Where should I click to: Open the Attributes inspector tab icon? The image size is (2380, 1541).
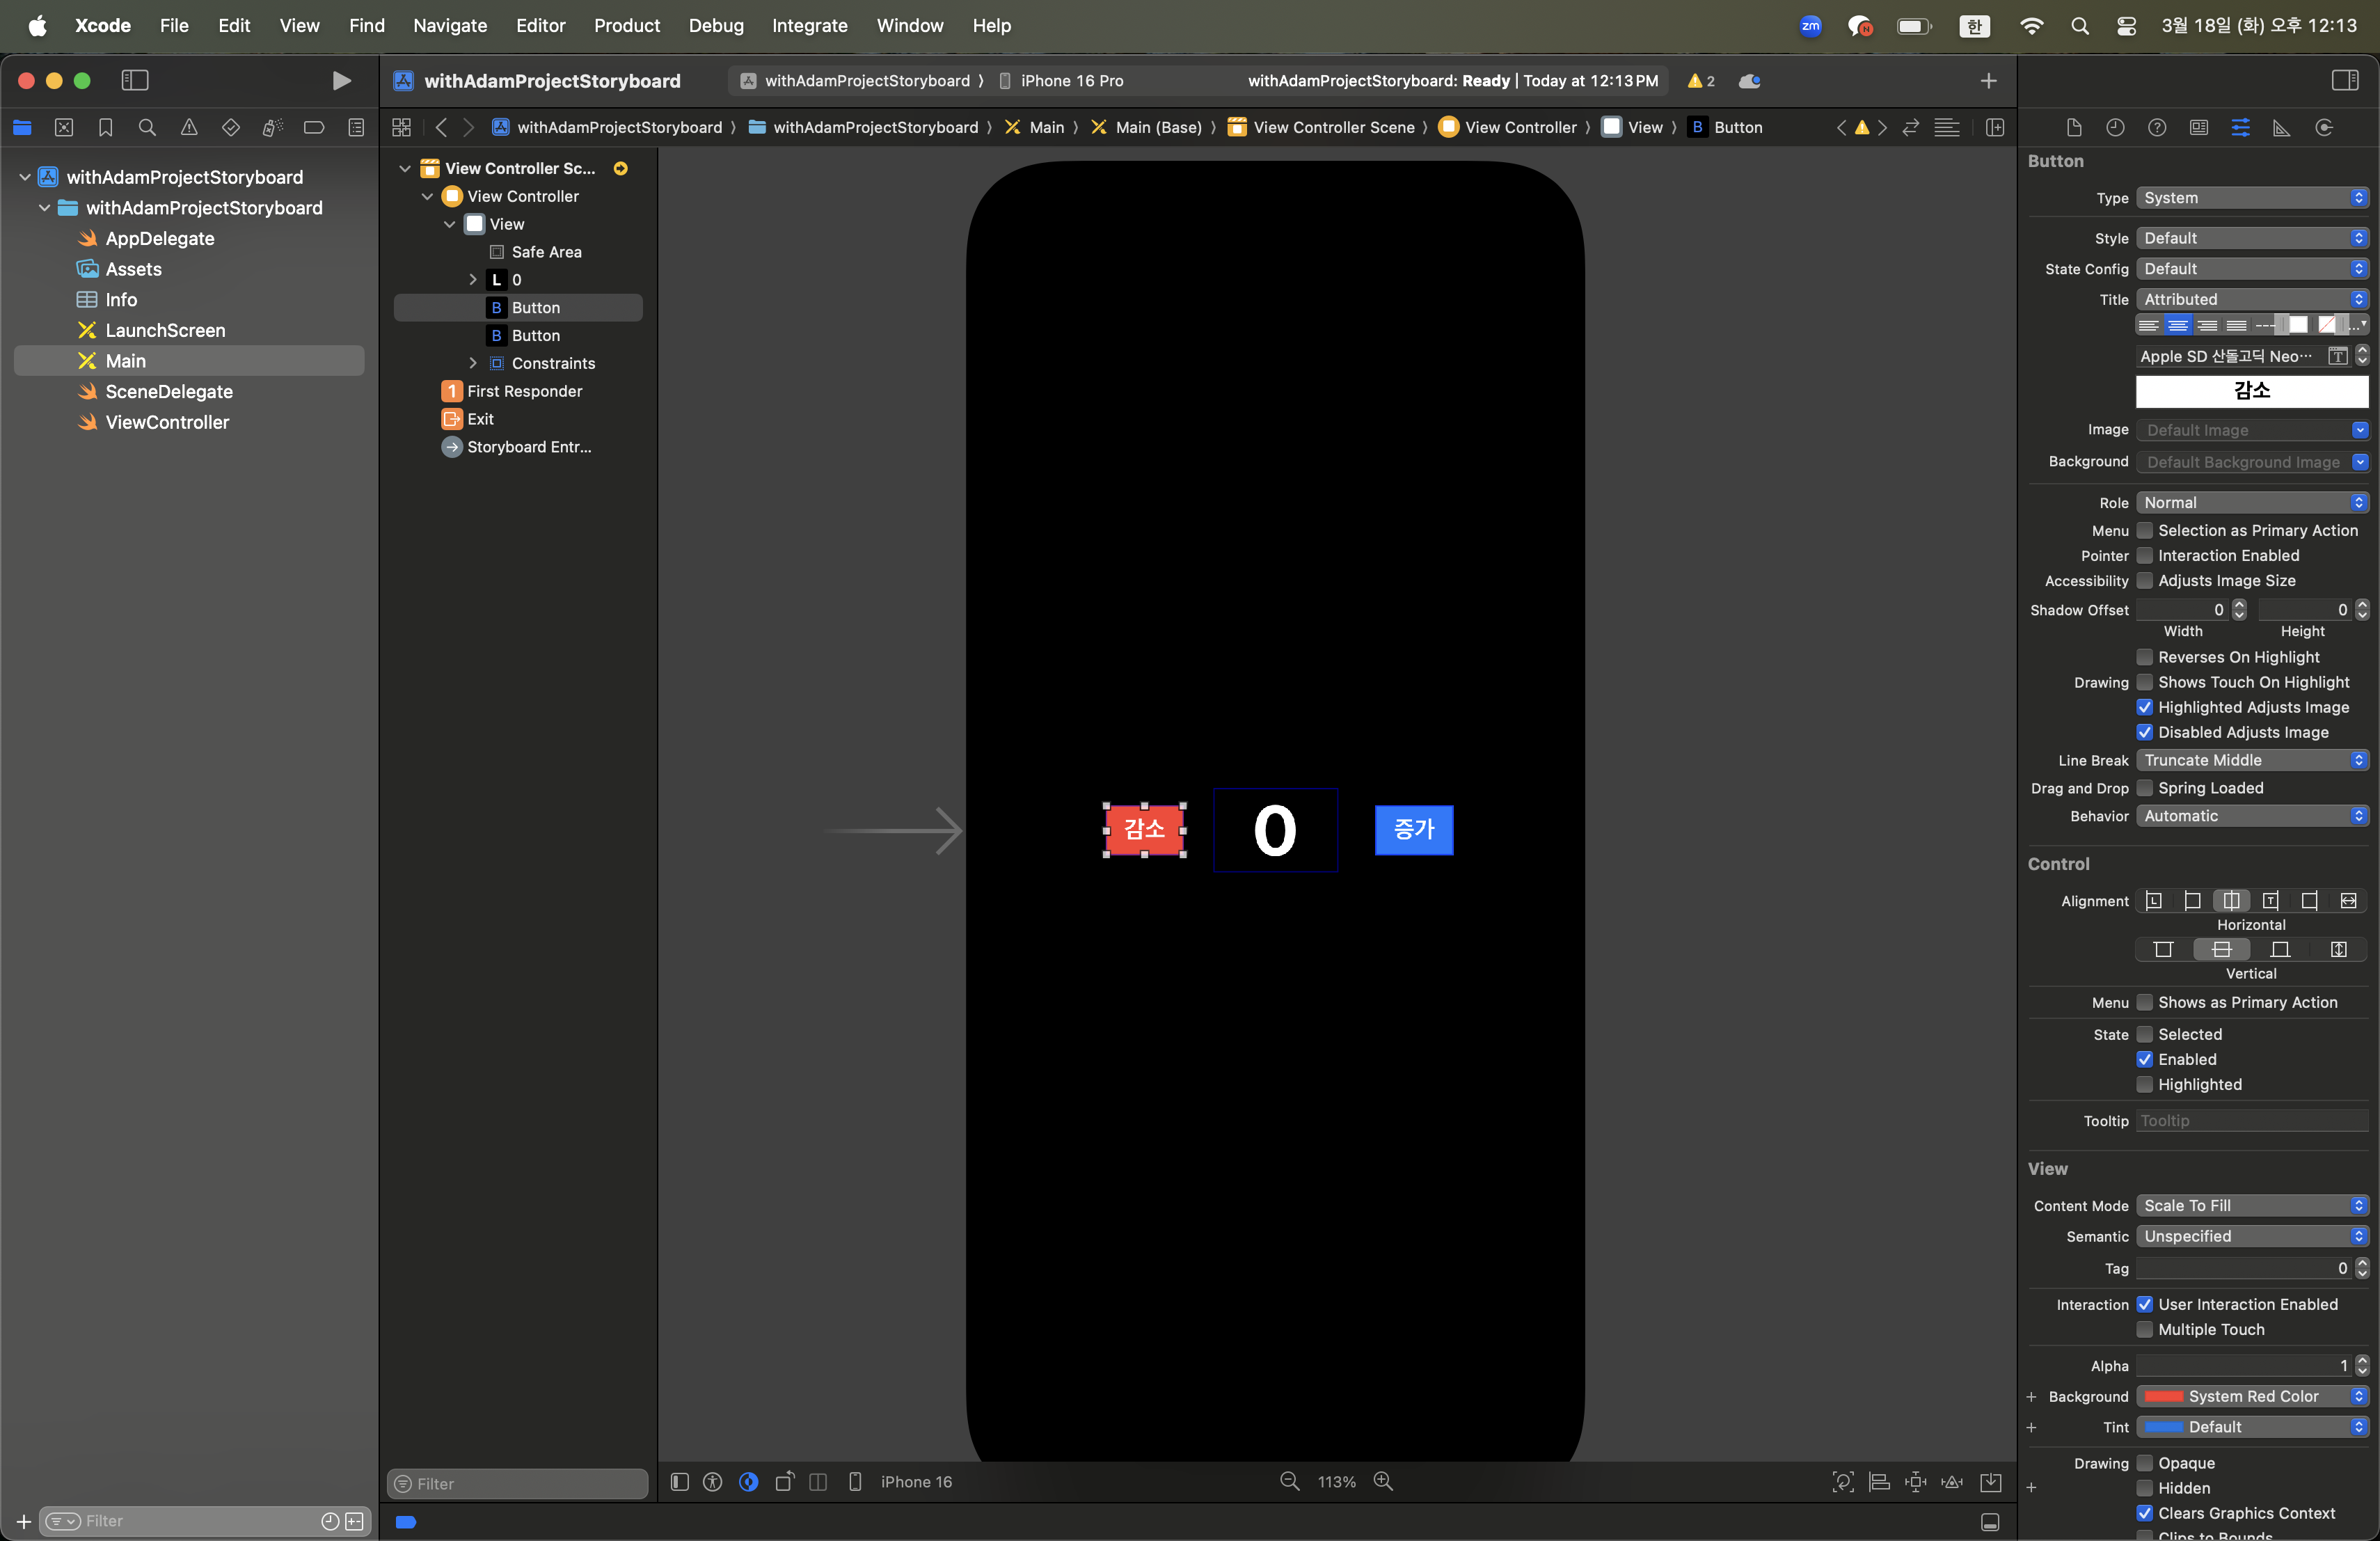pyautogui.click(x=2240, y=127)
